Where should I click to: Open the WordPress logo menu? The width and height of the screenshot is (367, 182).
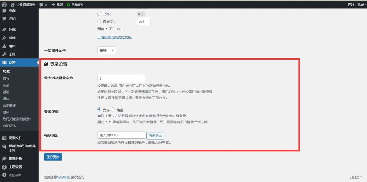point(4,4)
